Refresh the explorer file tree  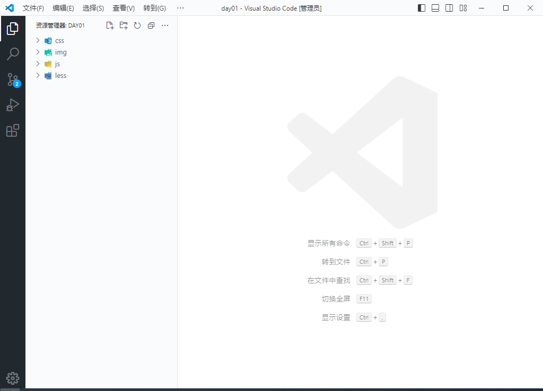pyautogui.click(x=137, y=25)
